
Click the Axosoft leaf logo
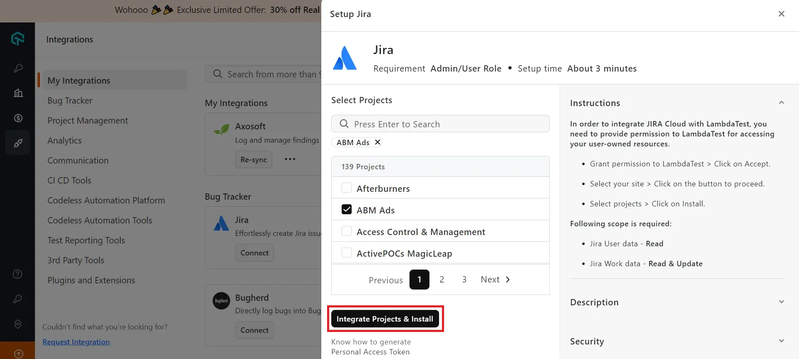pyautogui.click(x=221, y=129)
